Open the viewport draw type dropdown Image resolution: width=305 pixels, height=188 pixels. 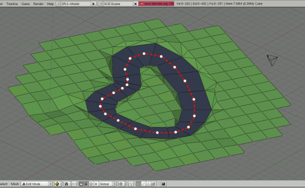tap(58, 183)
